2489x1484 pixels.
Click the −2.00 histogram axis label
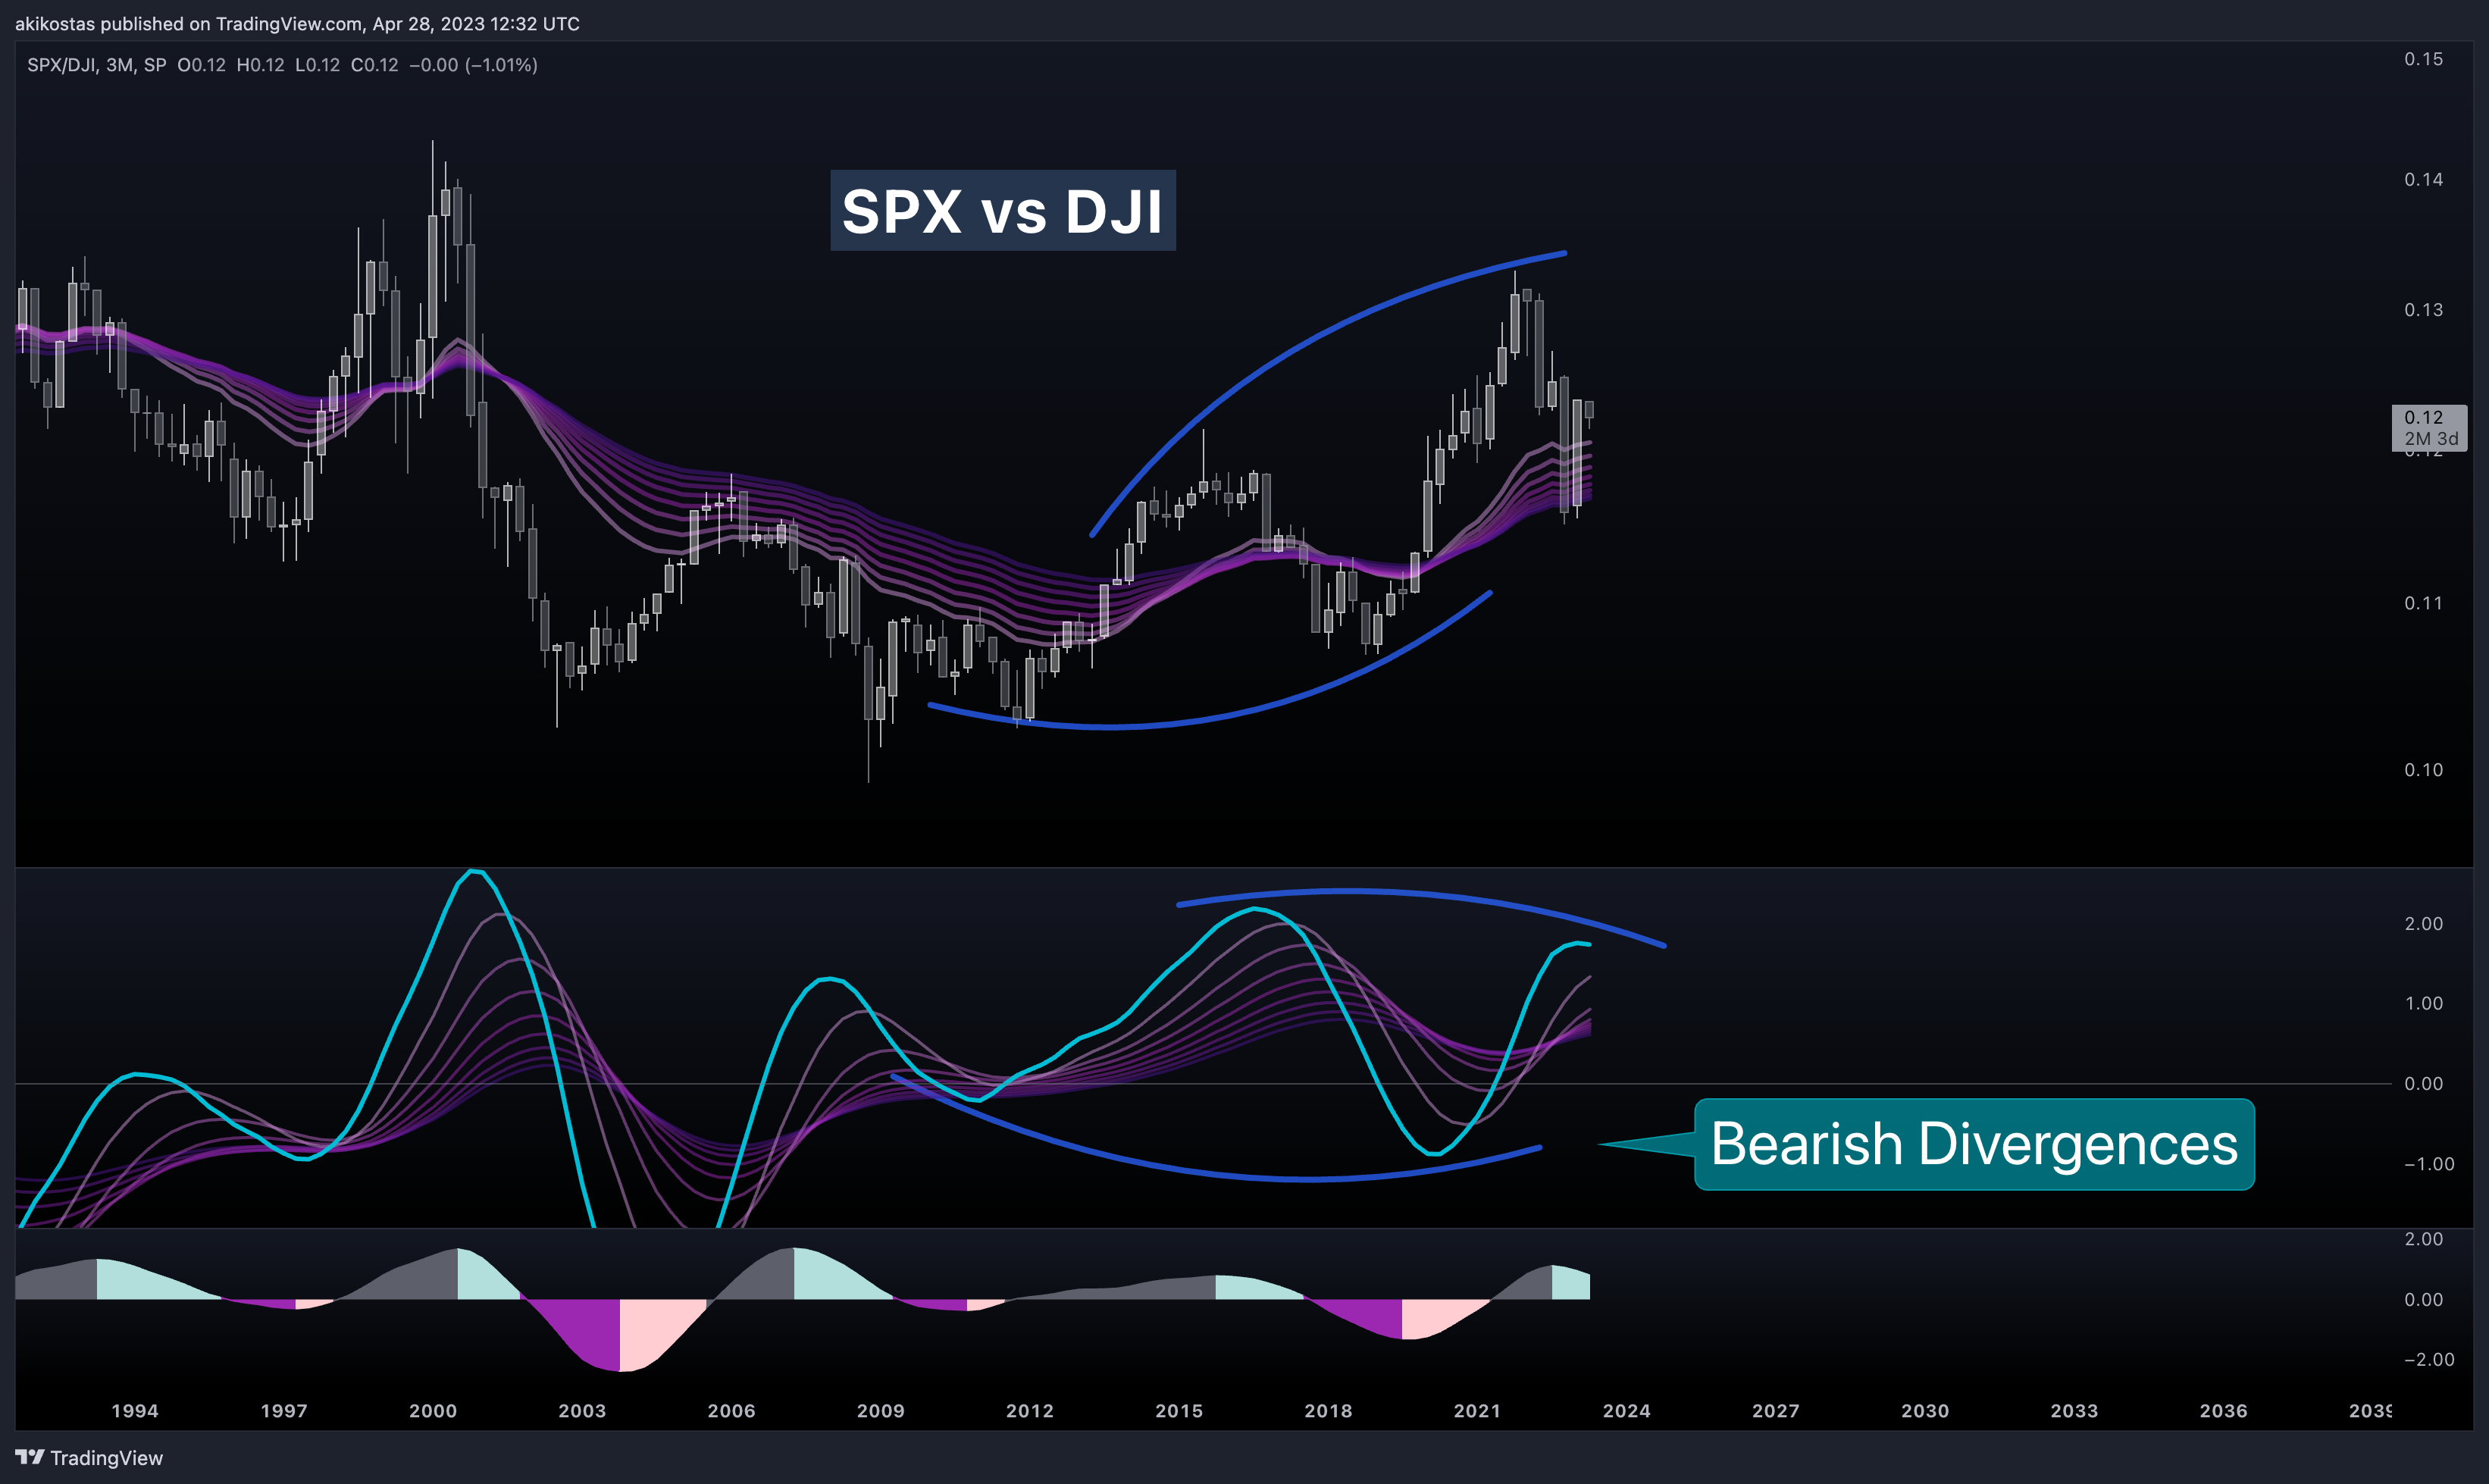coord(2429,1359)
